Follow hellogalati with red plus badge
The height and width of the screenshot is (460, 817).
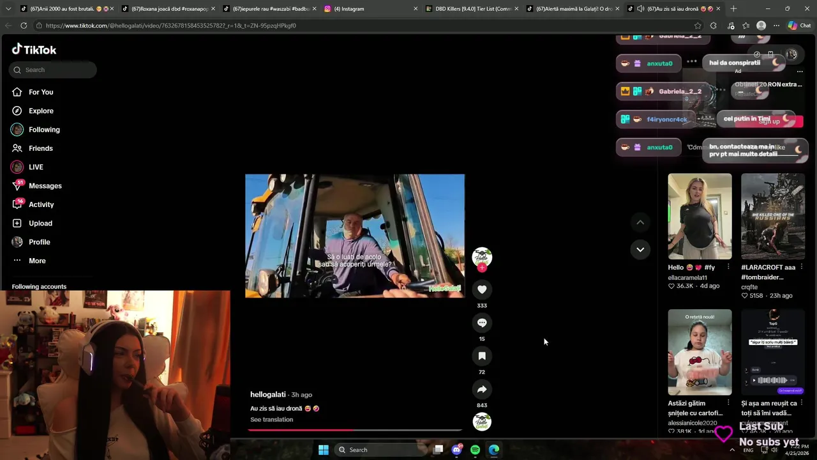tap(482, 268)
